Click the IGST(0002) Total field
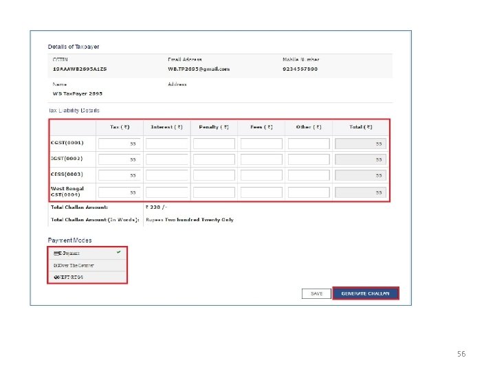The height and width of the screenshot is (371, 495). tap(360, 159)
